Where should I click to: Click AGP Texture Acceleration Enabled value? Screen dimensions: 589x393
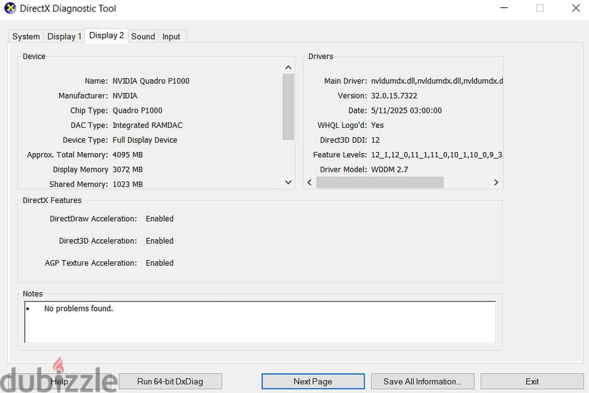pos(159,263)
